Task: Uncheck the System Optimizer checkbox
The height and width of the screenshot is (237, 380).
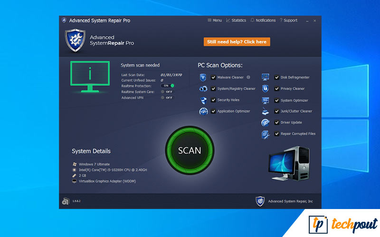Action: [x=276, y=100]
